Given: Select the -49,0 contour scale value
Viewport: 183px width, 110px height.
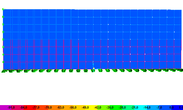Looking at the screenshot, I should pyautogui.click(x=85, y=107).
